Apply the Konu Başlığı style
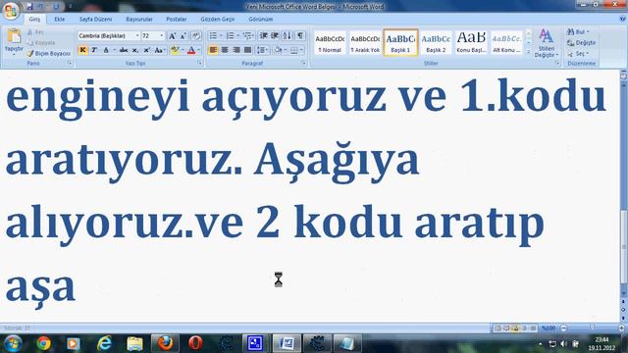The image size is (628, 353). pyautogui.click(x=471, y=43)
